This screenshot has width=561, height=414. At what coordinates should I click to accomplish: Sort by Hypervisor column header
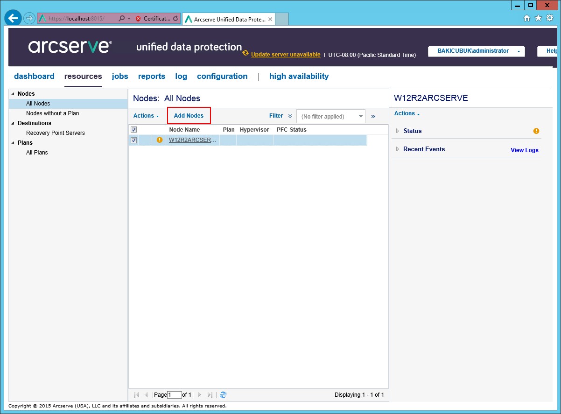click(x=254, y=130)
